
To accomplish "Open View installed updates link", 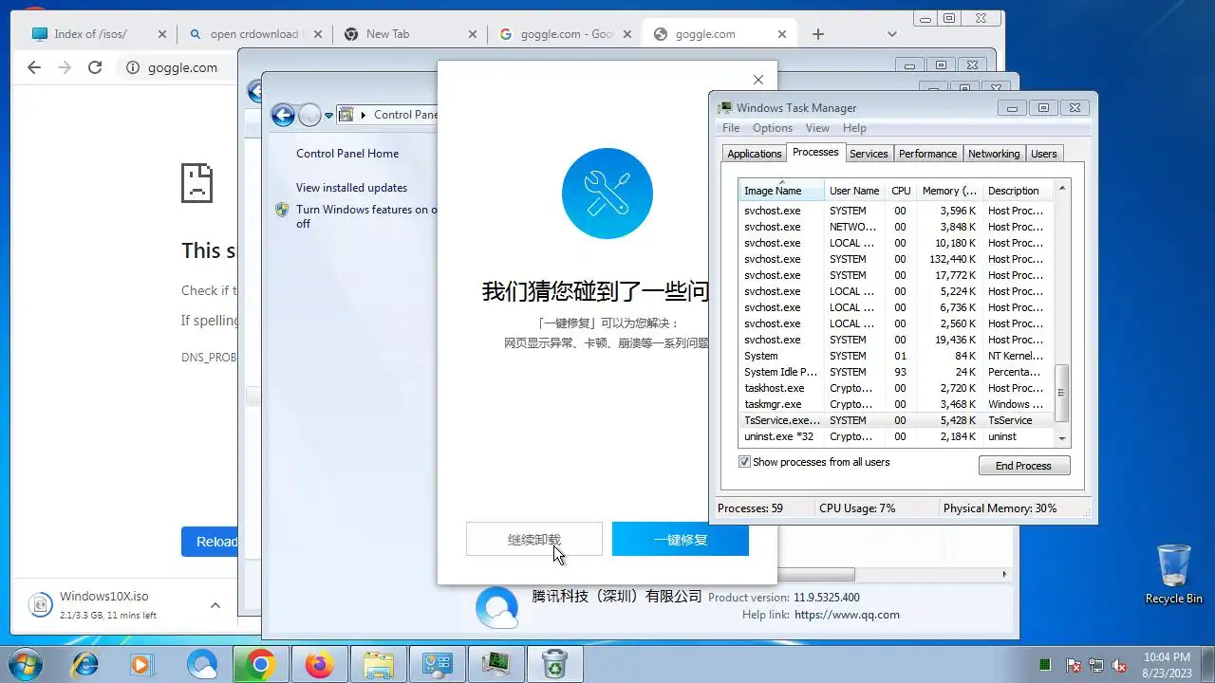I will click(x=351, y=188).
